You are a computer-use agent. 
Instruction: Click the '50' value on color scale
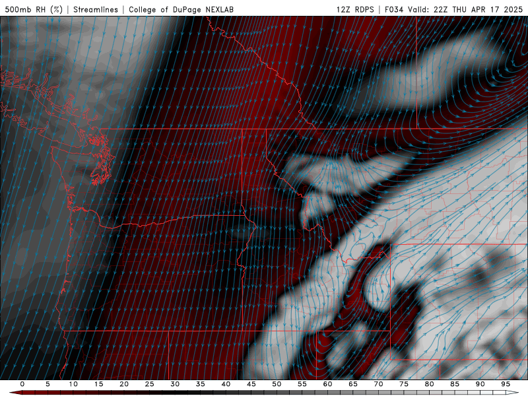[277, 384]
